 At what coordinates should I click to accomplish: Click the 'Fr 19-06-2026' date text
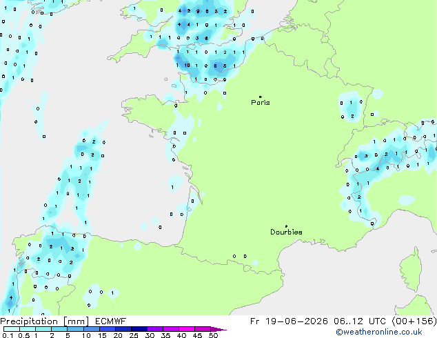click(x=289, y=321)
